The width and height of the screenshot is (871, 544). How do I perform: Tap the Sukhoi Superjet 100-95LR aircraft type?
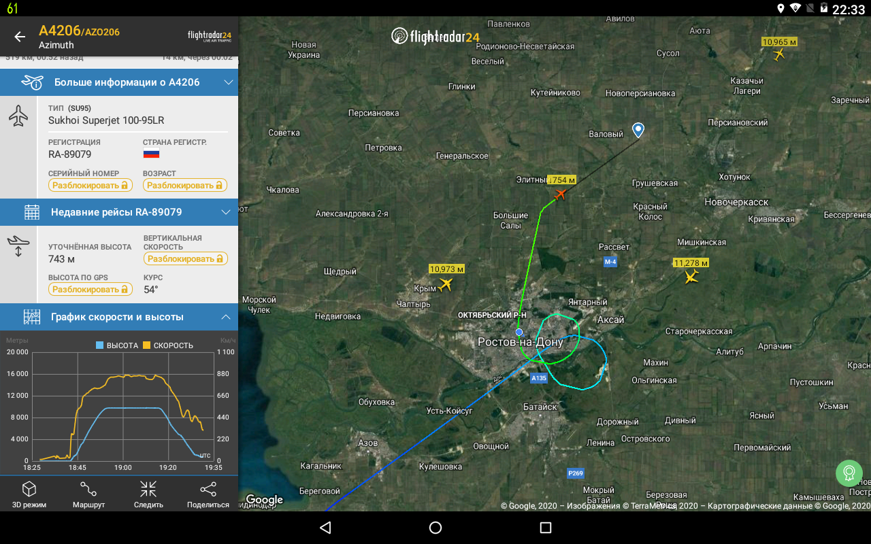106,120
